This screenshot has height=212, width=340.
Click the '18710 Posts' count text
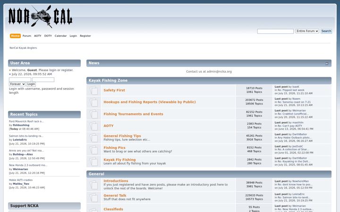tap(254, 88)
